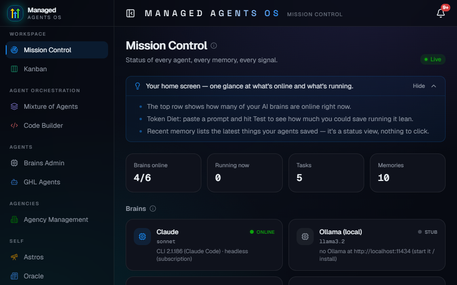The image size is (457, 285).
Task: Click the STUB status on Ollama card
Action: 427,232
